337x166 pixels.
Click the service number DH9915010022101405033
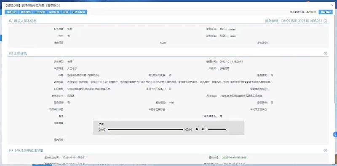[302, 21]
